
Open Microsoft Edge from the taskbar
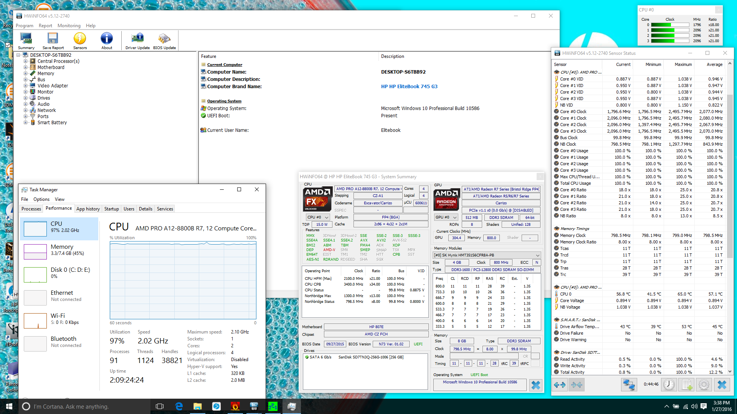click(179, 406)
